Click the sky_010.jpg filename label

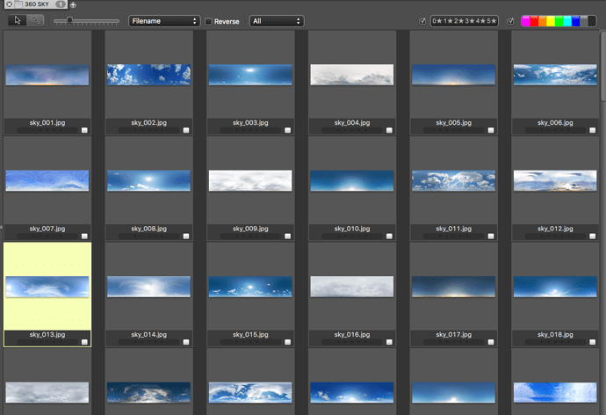pyautogui.click(x=352, y=229)
